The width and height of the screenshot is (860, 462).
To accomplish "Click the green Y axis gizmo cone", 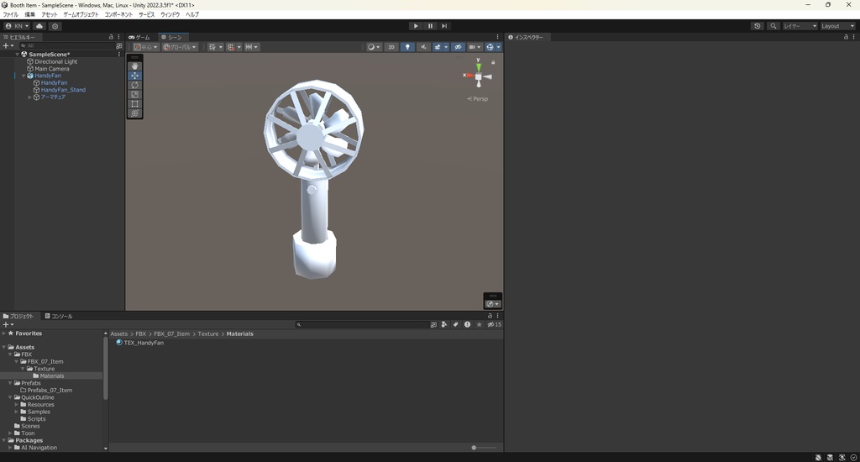I will coord(478,67).
